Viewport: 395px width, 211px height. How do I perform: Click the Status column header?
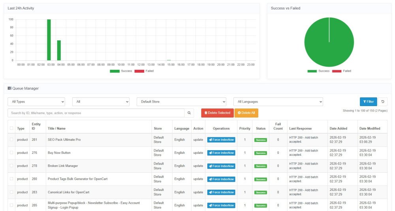(261, 128)
